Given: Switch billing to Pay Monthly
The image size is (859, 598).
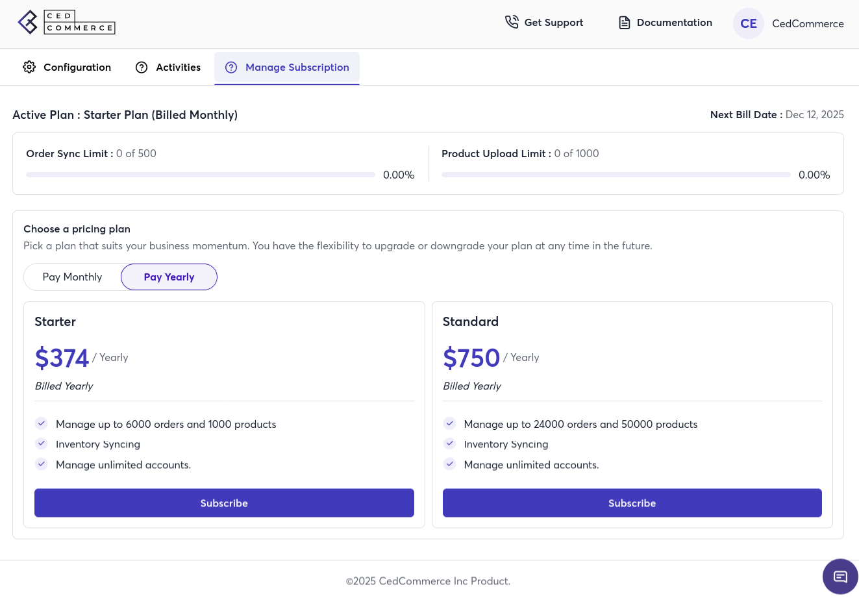Looking at the screenshot, I should click(73, 277).
